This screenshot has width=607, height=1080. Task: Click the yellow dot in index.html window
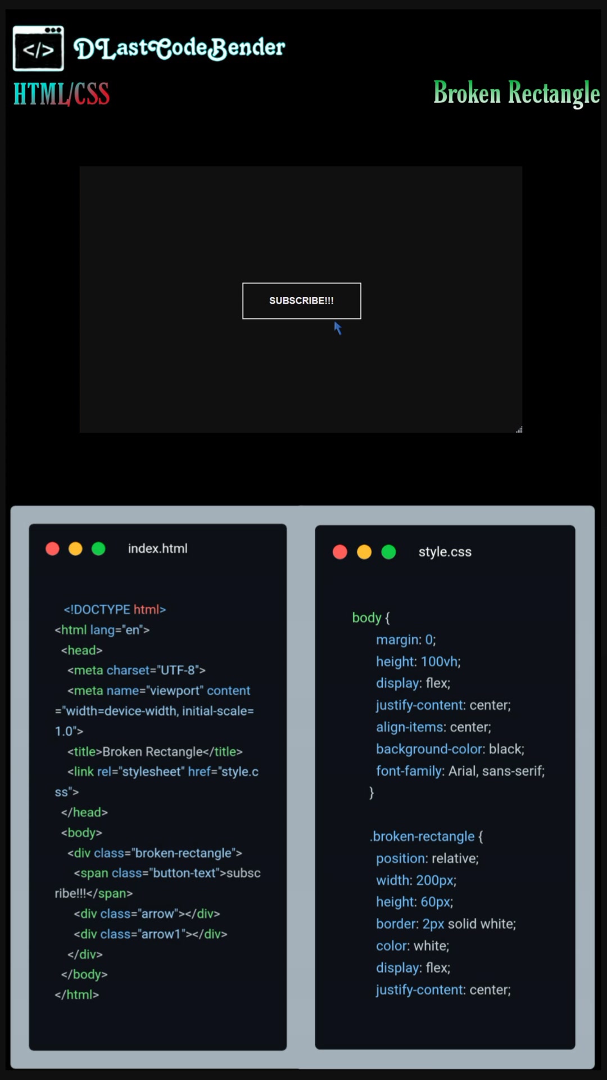coord(75,548)
